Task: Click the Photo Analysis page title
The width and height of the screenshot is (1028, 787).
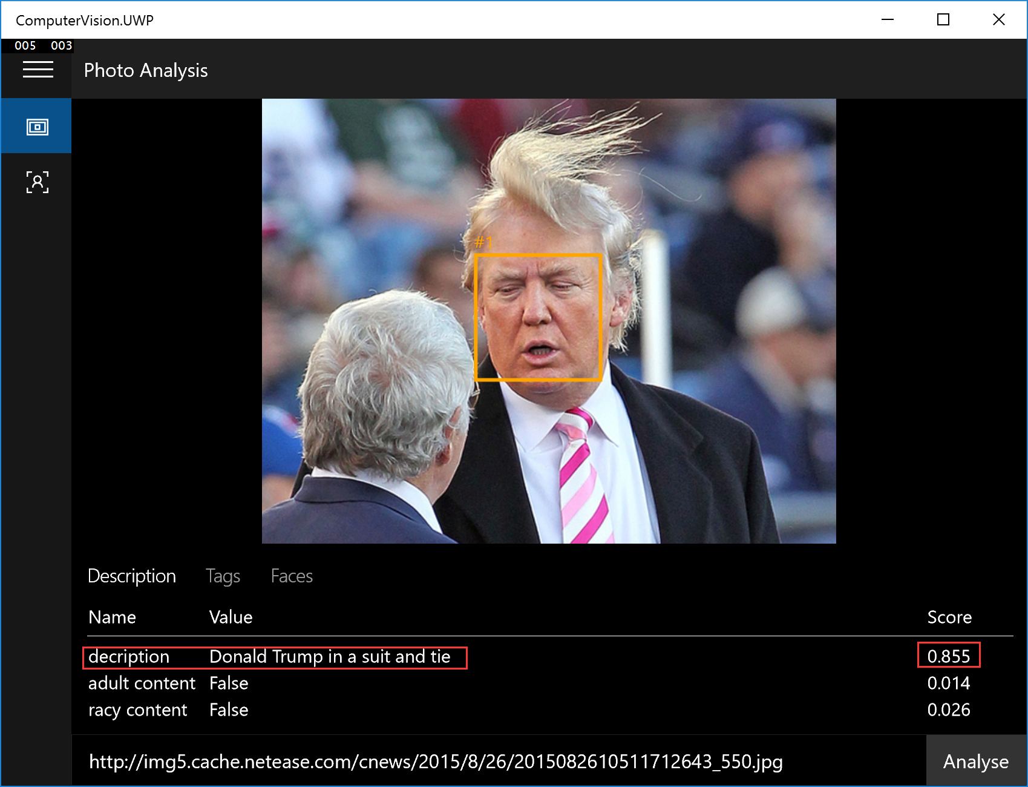Action: click(x=146, y=70)
